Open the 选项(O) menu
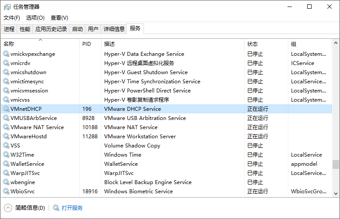This screenshot has height=219, width=340. click(35, 18)
